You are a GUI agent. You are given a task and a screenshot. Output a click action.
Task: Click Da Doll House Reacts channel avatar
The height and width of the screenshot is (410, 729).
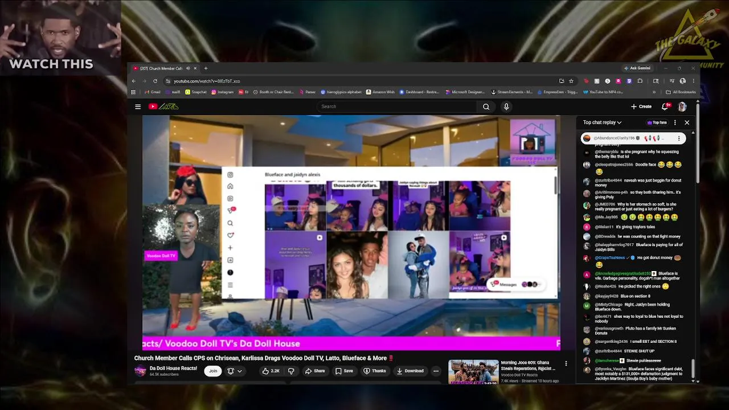(140, 371)
